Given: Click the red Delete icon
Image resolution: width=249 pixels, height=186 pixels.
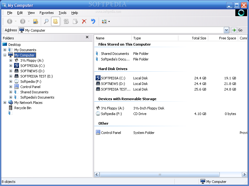Looking at the screenshot, I should [84, 21].
